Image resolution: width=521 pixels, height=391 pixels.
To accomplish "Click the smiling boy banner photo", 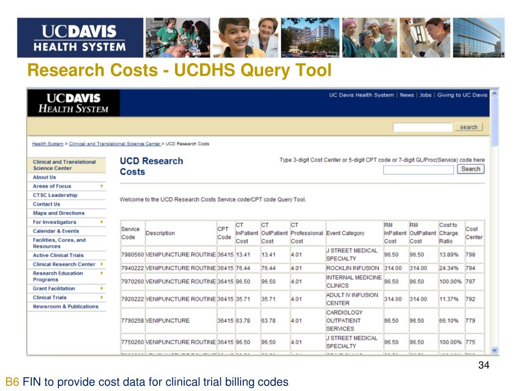I will (x=245, y=38).
